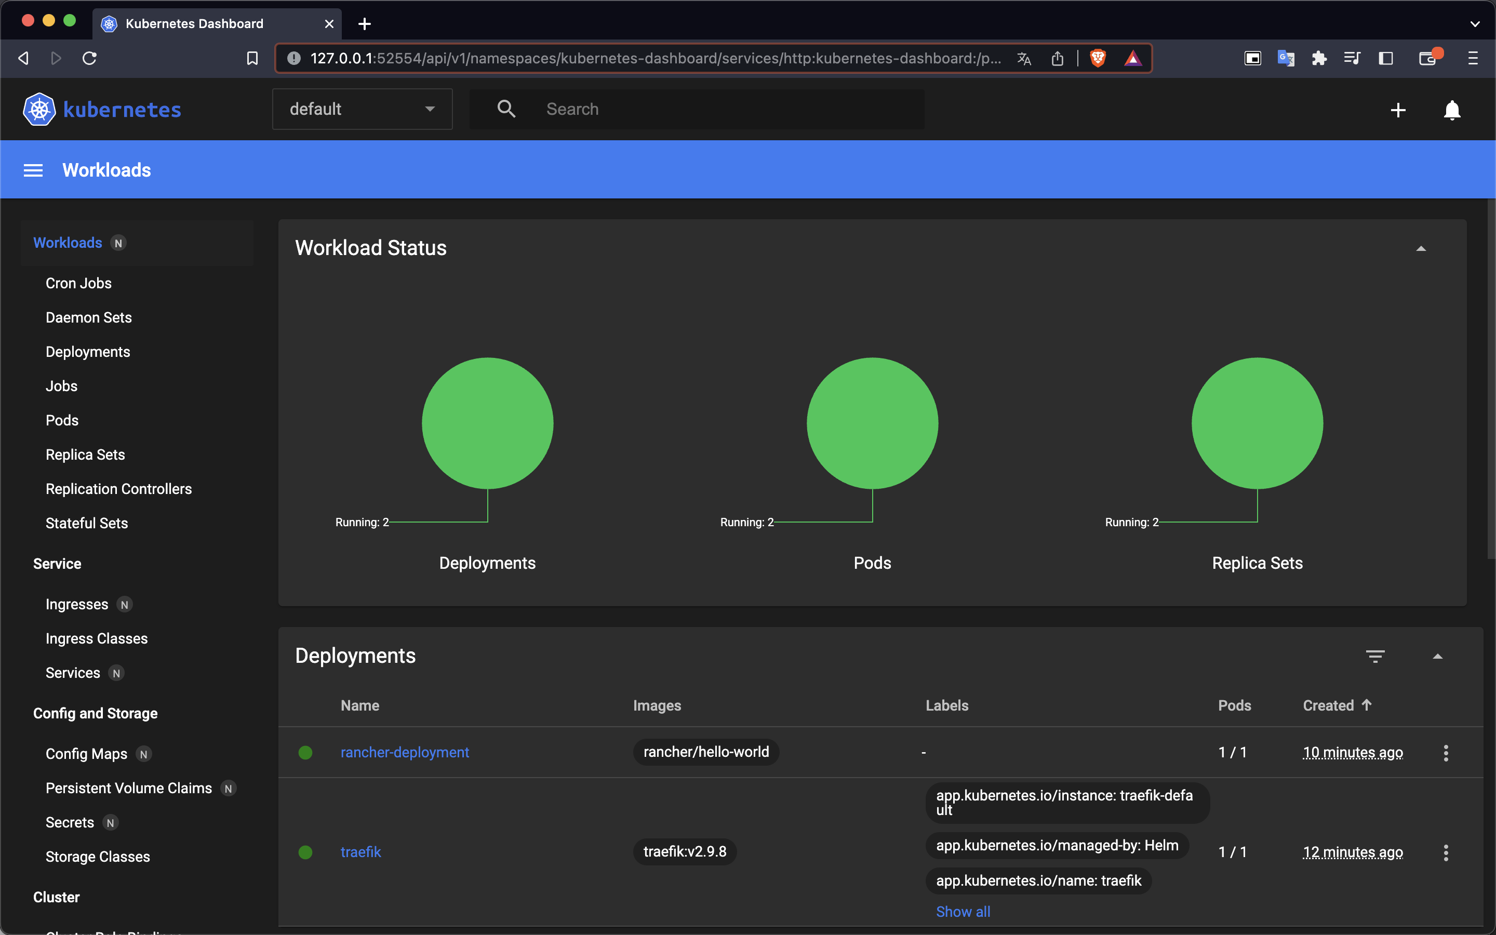Click the share icon in address bar

[x=1058, y=58]
